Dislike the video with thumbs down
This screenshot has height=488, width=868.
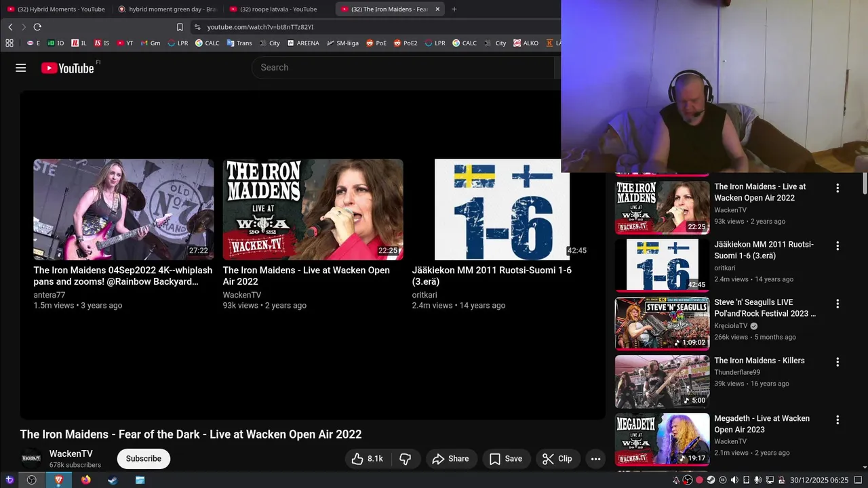406,459
